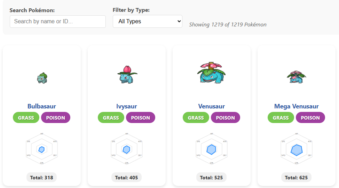Click Mega Venusaur's Total: 625 label

(297, 178)
